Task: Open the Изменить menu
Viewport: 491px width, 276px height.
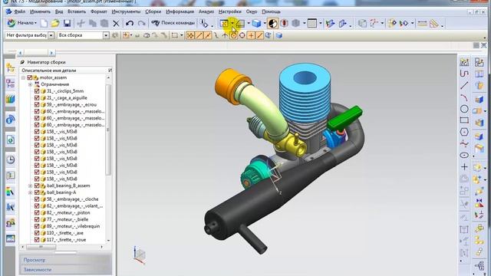Action: pos(40,11)
